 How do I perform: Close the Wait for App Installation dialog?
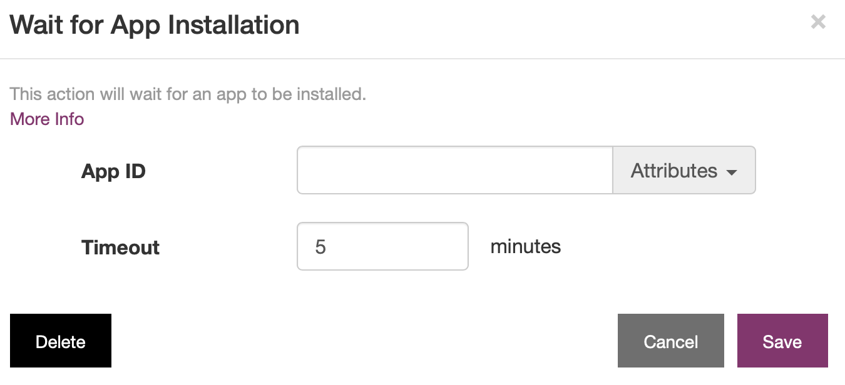[818, 22]
